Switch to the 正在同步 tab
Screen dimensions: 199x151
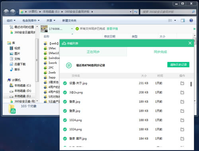tap(93, 52)
